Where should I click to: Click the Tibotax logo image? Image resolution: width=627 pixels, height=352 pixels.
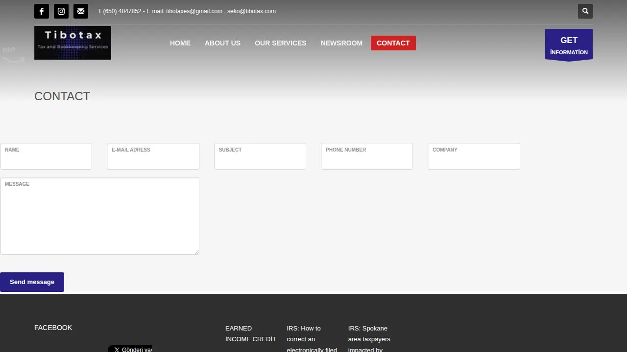point(72,43)
